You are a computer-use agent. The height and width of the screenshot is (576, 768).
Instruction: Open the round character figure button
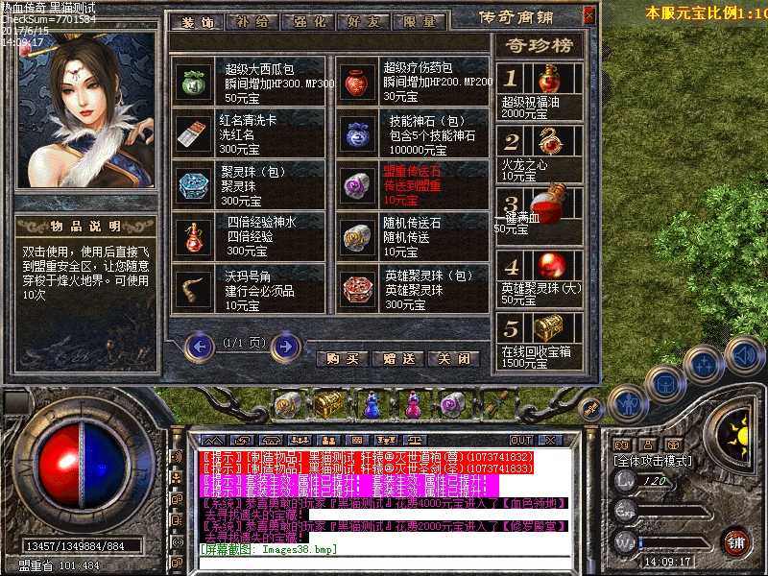pyautogui.click(x=628, y=404)
